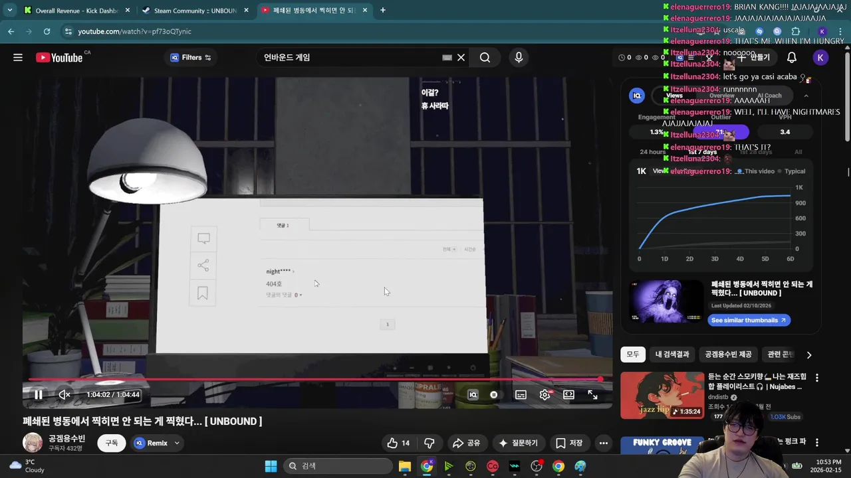Screen dimensions: 851x478
Task: Dislike the video with thumbs down
Action: 429,443
